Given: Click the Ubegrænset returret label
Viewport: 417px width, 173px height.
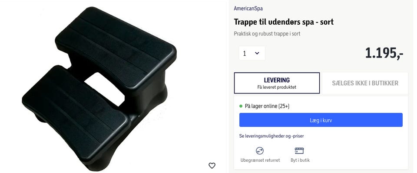Looking at the screenshot, I should coord(260,160).
